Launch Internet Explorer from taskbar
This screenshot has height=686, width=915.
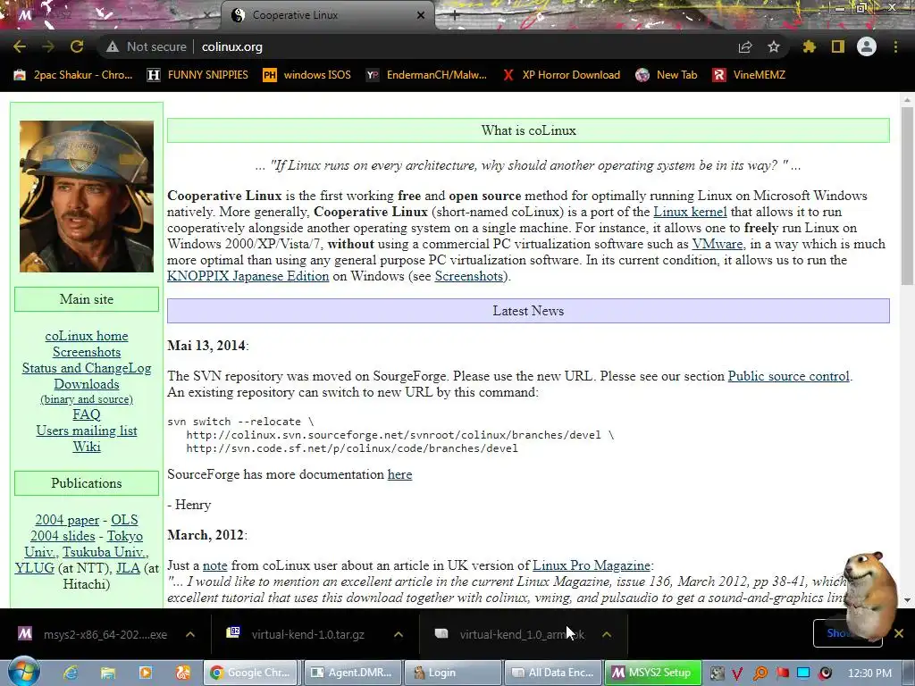[71, 673]
